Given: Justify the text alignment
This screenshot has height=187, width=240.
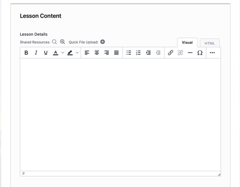Looking at the screenshot, I should 116,53.
